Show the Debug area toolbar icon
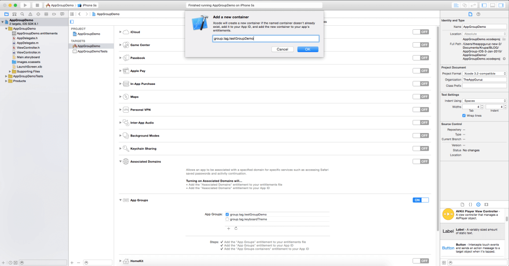The width and height of the screenshot is (509, 266). point(493,5)
